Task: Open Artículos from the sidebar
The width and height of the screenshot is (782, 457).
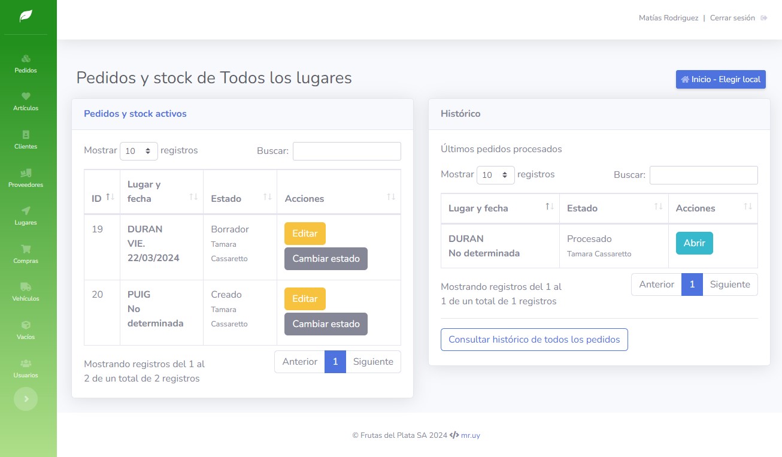Action: coord(25,102)
